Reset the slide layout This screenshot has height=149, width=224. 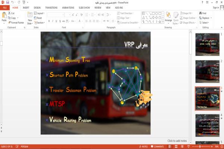[x=38, y=18]
